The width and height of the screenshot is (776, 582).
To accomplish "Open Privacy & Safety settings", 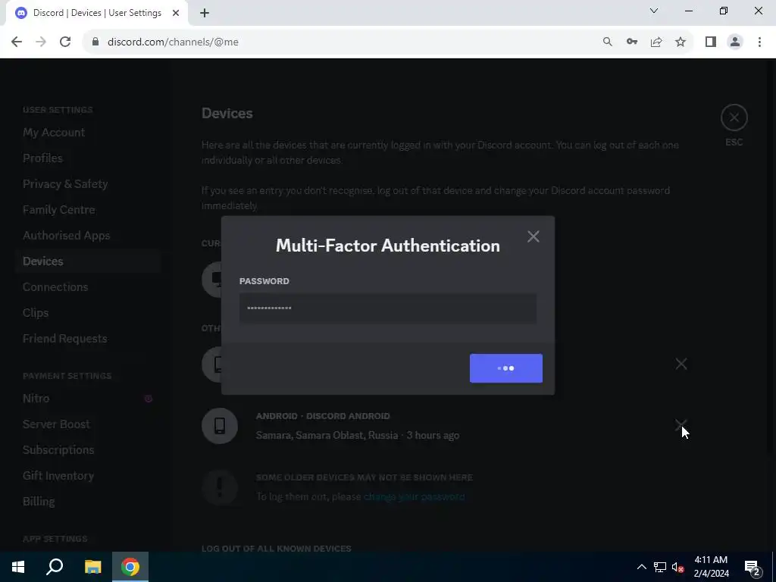I will pos(65,184).
